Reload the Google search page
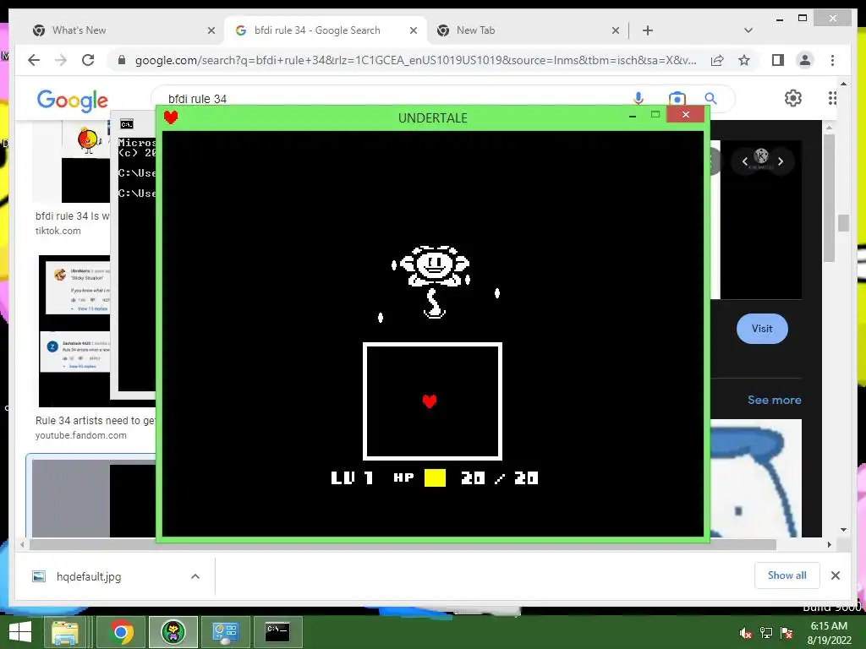Image resolution: width=866 pixels, height=649 pixels. pos(88,60)
